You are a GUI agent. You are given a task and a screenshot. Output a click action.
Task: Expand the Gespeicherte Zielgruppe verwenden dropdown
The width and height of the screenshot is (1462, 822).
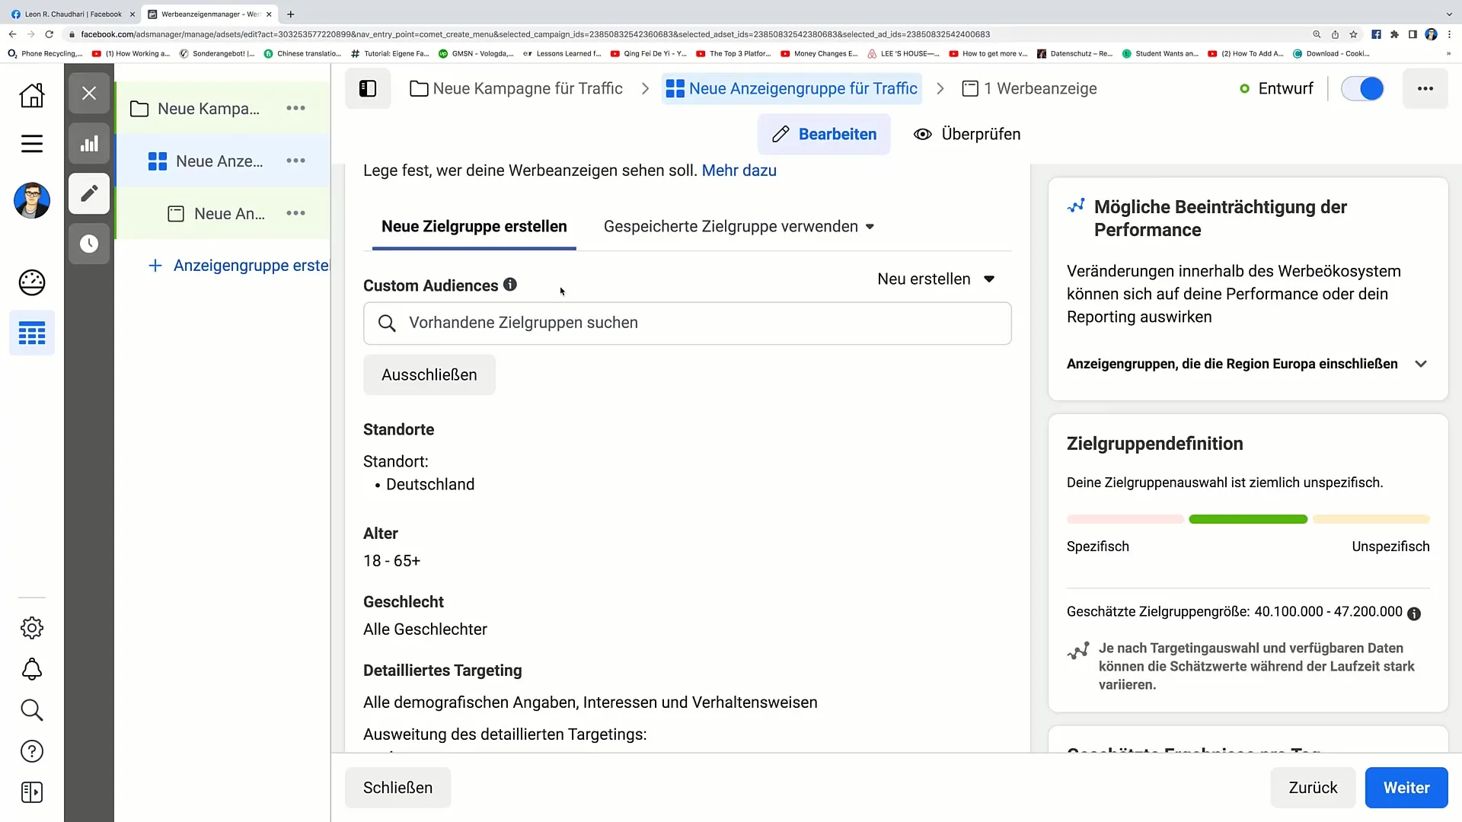tap(738, 226)
